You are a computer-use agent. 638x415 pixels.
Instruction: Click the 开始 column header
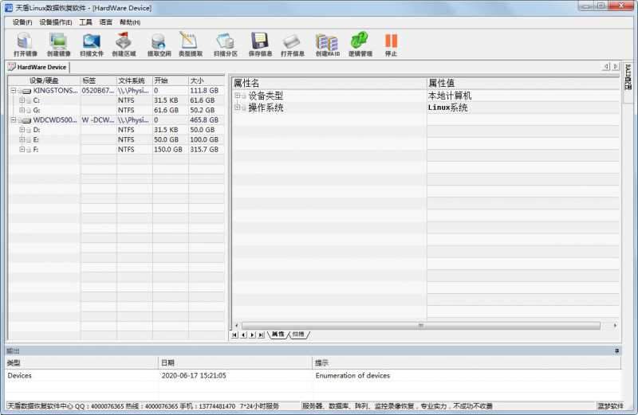[171, 80]
